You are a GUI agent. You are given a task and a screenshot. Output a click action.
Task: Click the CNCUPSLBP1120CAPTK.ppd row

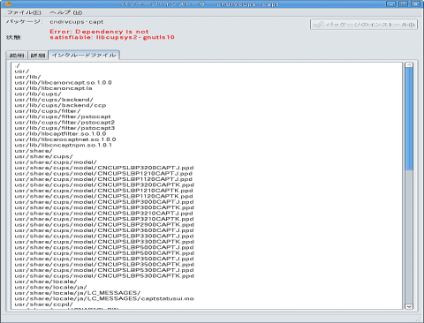(x=103, y=196)
